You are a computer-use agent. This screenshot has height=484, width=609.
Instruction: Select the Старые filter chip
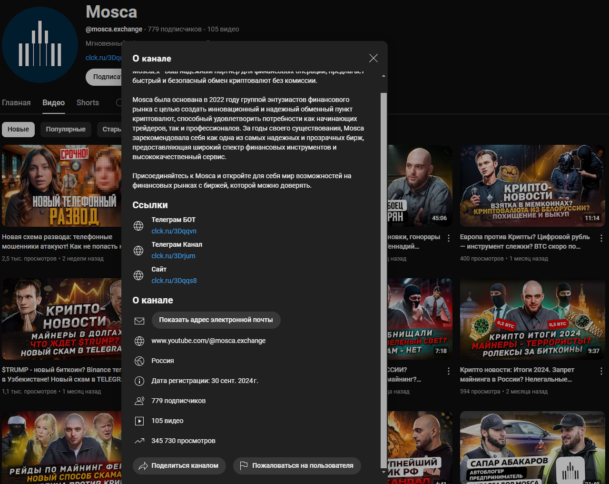pyautogui.click(x=110, y=130)
